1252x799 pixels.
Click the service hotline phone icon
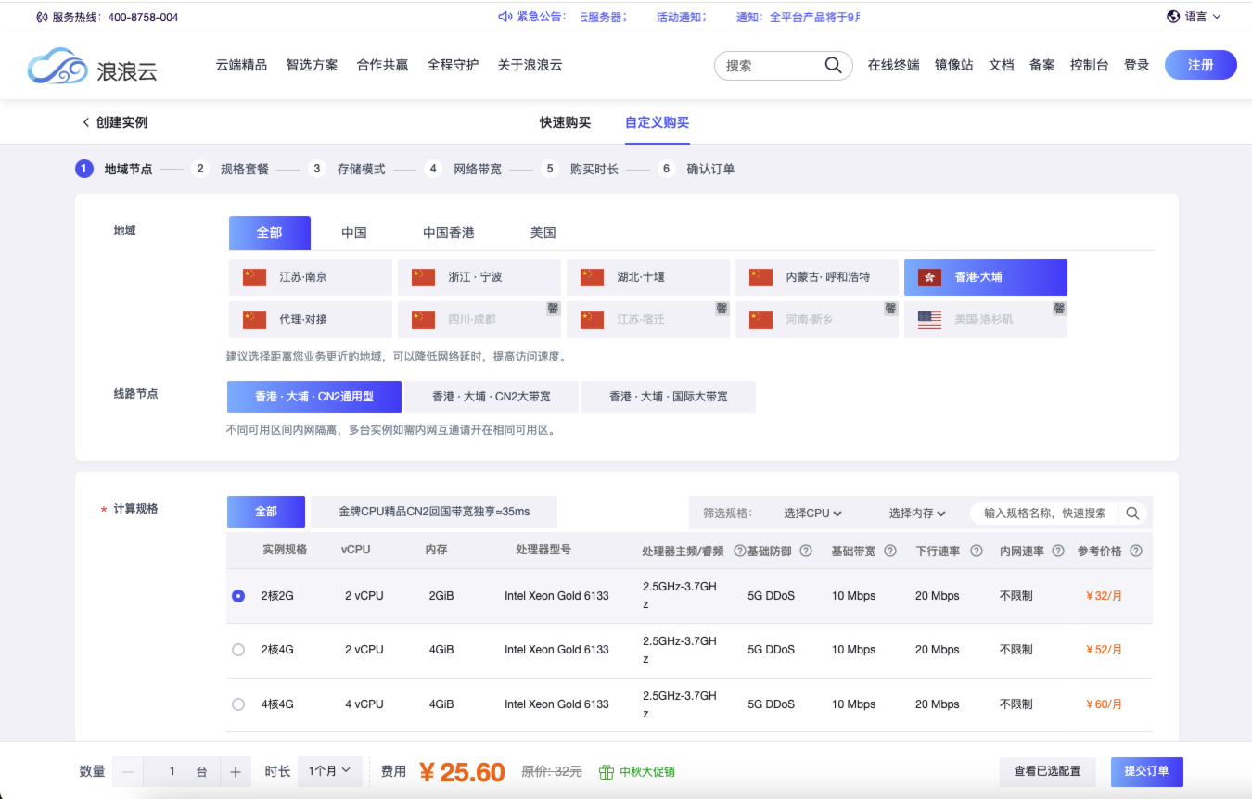tap(42, 17)
